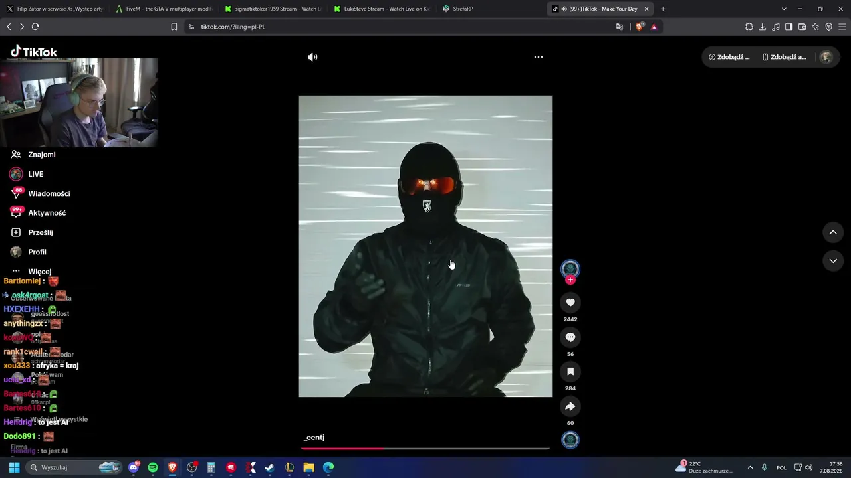Screen dimensions: 851x478
Task: Open the _eentj creator username
Action: 314,438
